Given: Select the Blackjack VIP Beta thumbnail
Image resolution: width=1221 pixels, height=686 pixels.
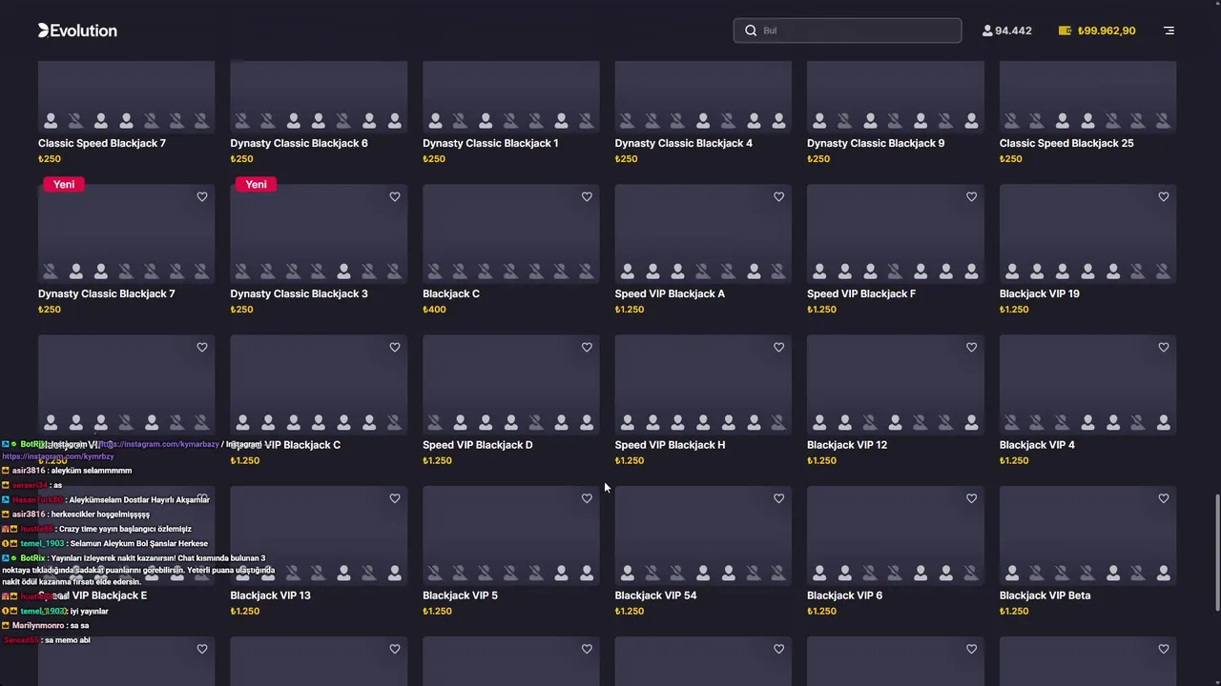Looking at the screenshot, I should 1087,535.
